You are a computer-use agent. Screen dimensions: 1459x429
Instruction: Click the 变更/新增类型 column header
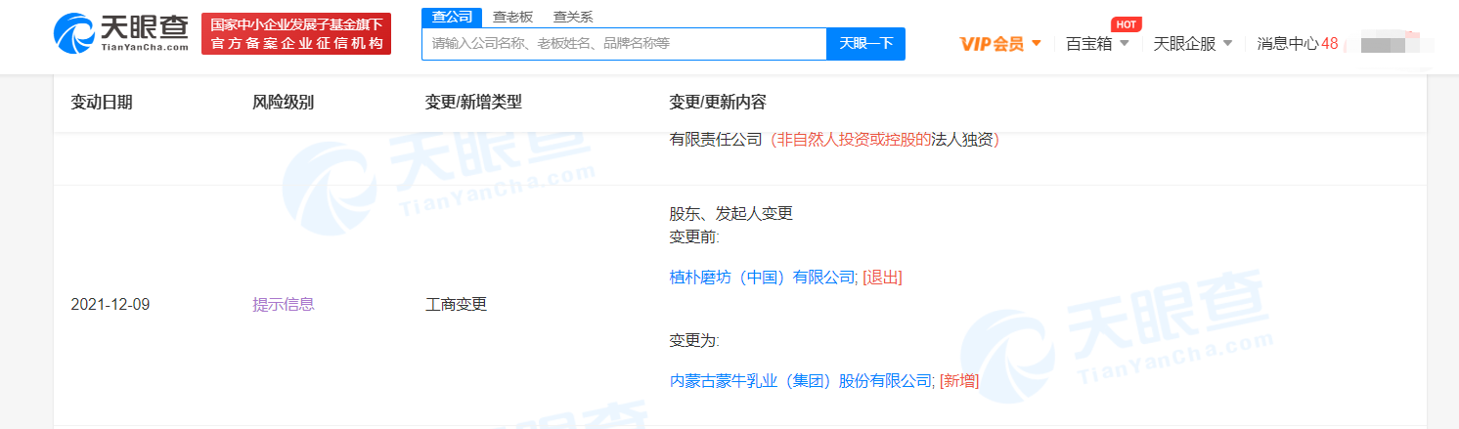473,103
